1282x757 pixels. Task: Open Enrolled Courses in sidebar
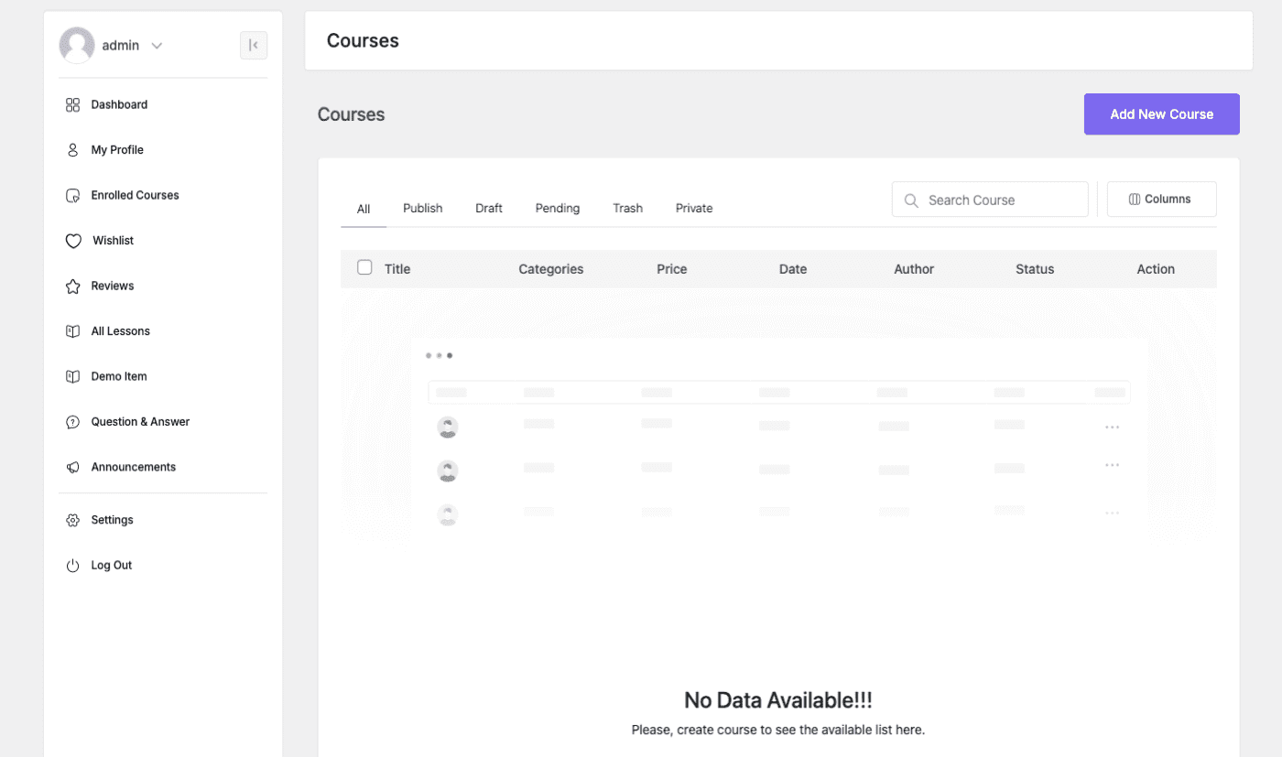click(x=135, y=196)
